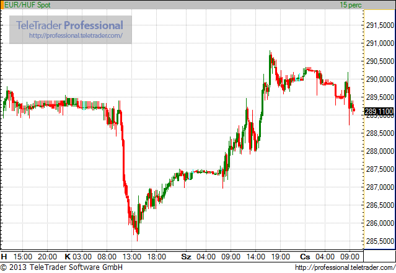This screenshot has height=273, width=396.
Task: Click the Cs day marker on time axis
Action: coord(305,257)
